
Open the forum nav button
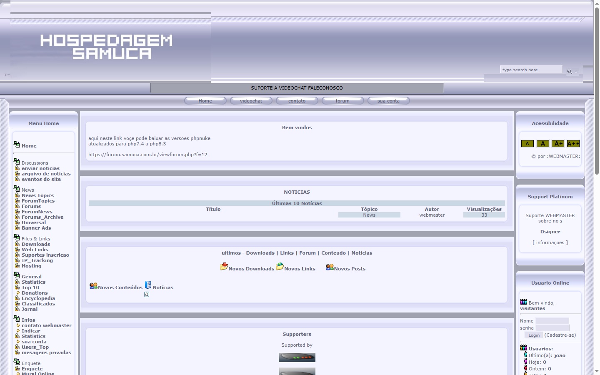click(343, 101)
